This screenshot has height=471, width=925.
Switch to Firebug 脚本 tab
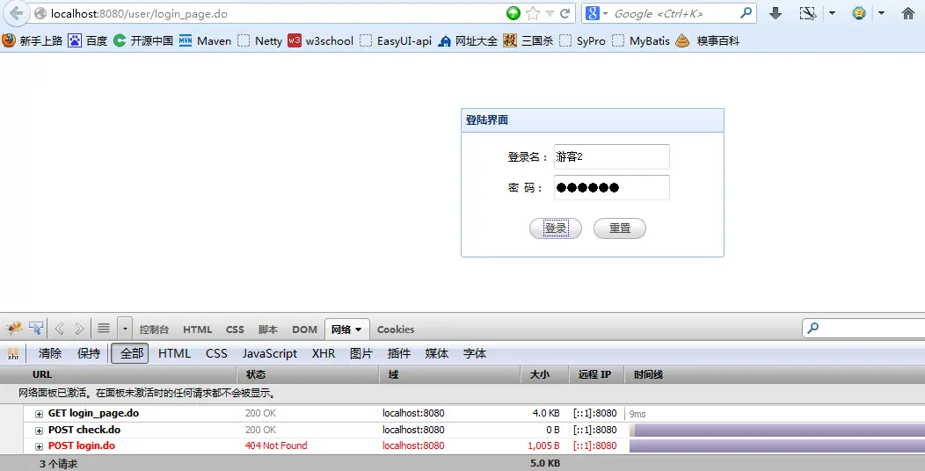coord(268,330)
